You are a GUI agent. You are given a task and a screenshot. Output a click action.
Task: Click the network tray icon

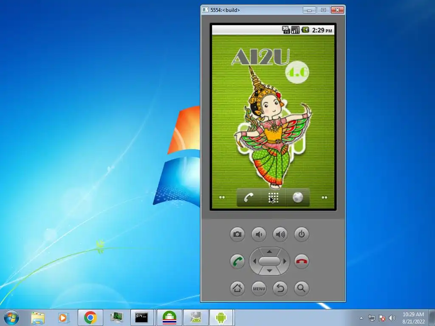point(371,318)
